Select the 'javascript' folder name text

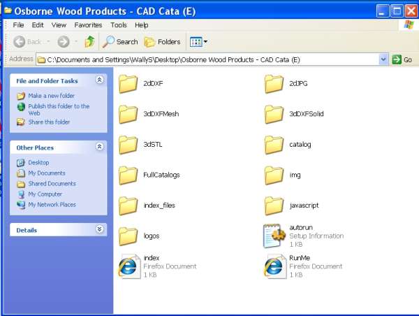click(x=304, y=206)
